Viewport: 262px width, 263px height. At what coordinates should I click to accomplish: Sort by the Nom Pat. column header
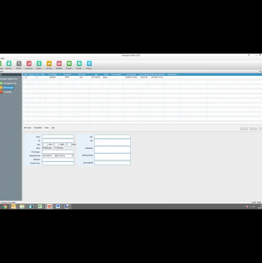(x=82, y=74)
